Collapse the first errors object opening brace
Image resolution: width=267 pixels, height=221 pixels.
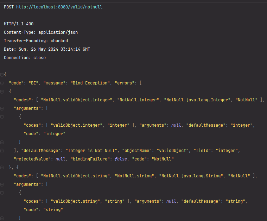point(2,91)
